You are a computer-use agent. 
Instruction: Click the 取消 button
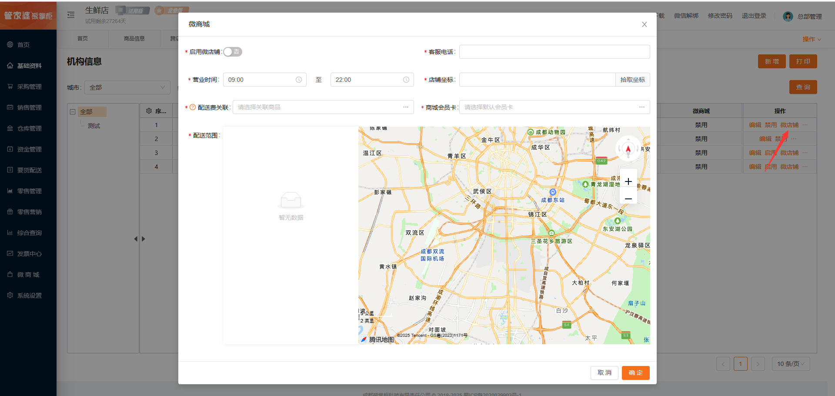pyautogui.click(x=604, y=373)
